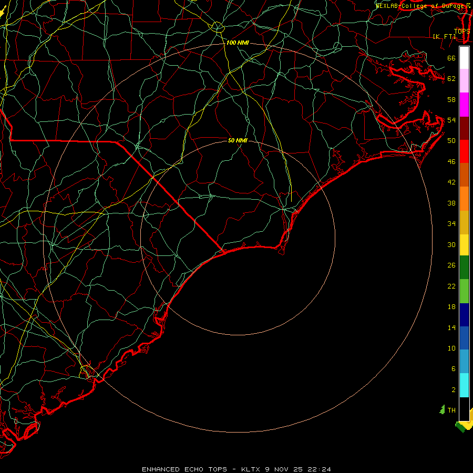Click the 22 value on the legend

(x=451, y=286)
